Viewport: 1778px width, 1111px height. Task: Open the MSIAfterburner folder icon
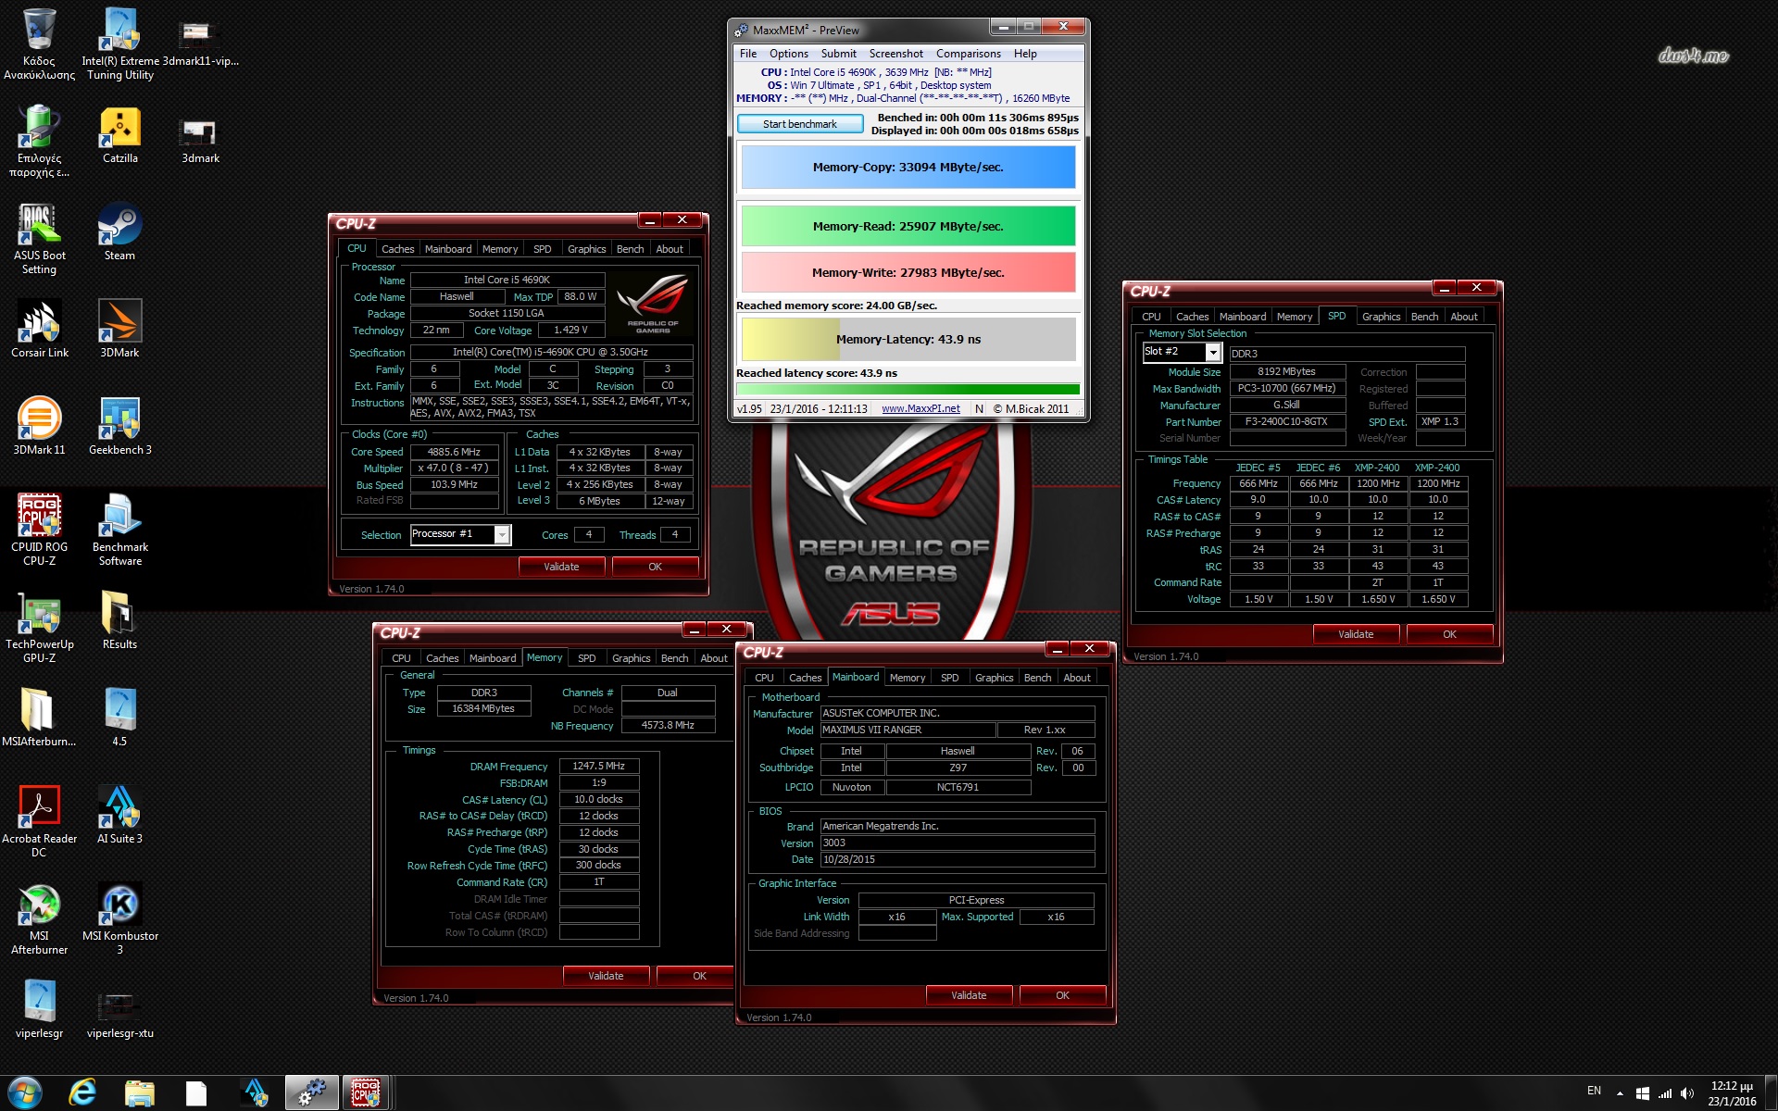39,718
